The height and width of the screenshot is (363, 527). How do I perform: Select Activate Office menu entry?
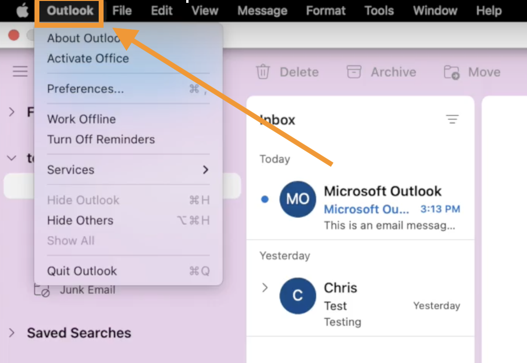[128, 58]
